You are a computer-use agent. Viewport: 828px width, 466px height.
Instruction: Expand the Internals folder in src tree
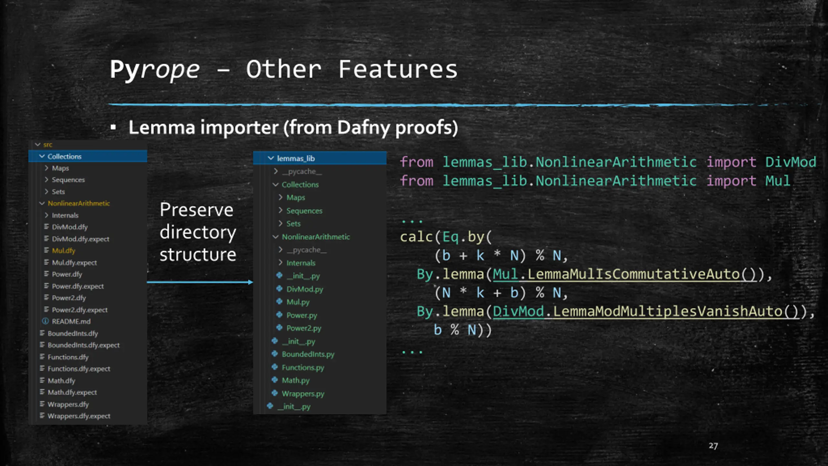pyautogui.click(x=46, y=215)
